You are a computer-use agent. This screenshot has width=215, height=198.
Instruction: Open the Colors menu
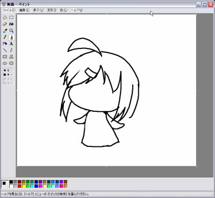[x=63, y=10]
